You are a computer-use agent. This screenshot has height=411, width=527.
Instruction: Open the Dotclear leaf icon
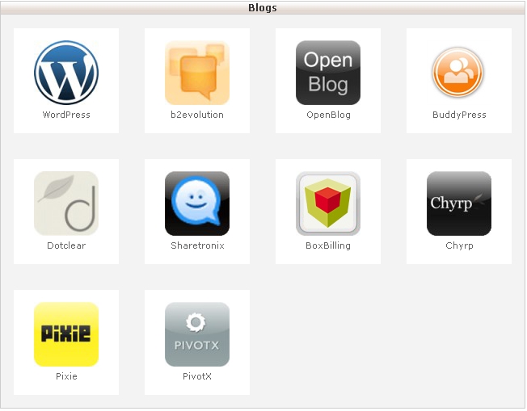click(66, 203)
